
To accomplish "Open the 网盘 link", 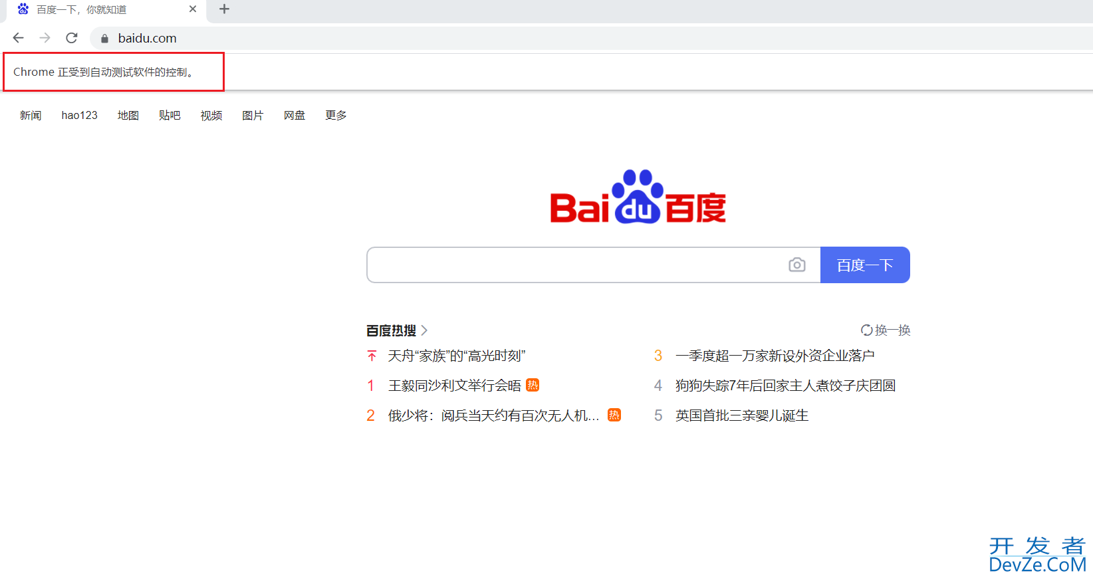I will pyautogui.click(x=295, y=116).
